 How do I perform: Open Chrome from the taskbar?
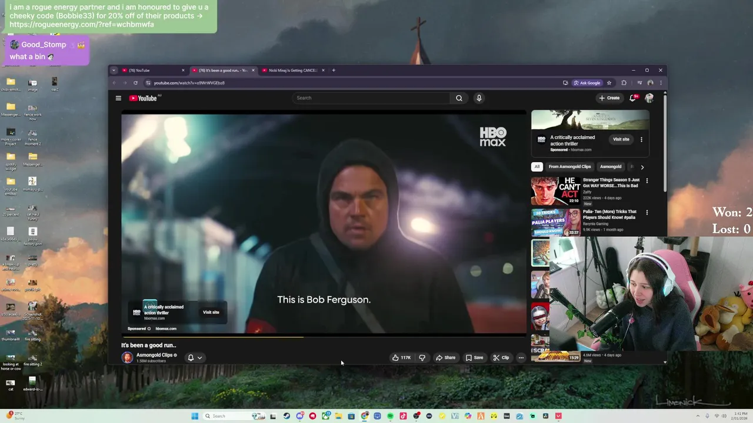(x=365, y=416)
